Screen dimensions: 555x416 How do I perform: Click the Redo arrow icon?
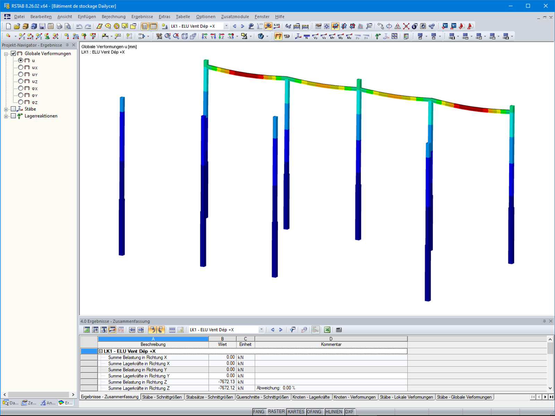tap(88, 26)
